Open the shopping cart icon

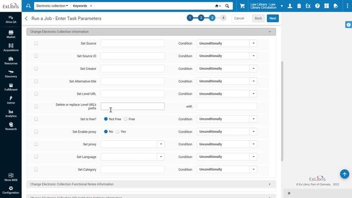tap(242, 6)
